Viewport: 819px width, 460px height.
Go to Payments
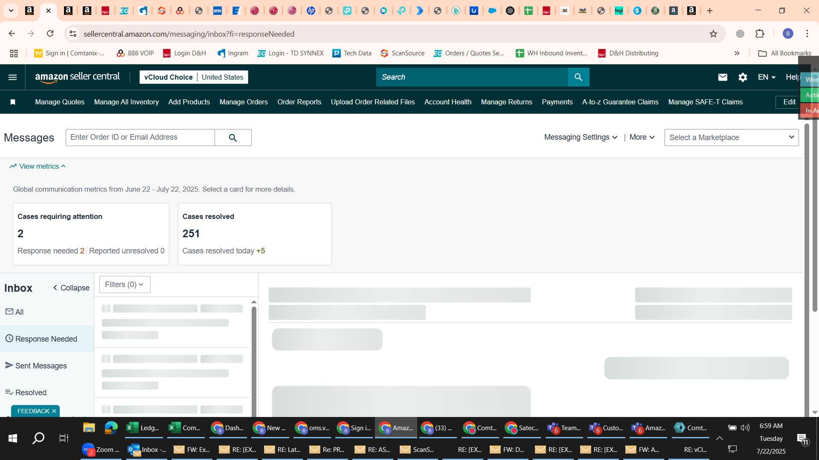(x=557, y=102)
